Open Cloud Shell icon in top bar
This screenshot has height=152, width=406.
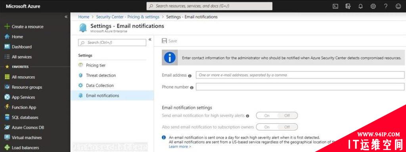(x=335, y=6)
